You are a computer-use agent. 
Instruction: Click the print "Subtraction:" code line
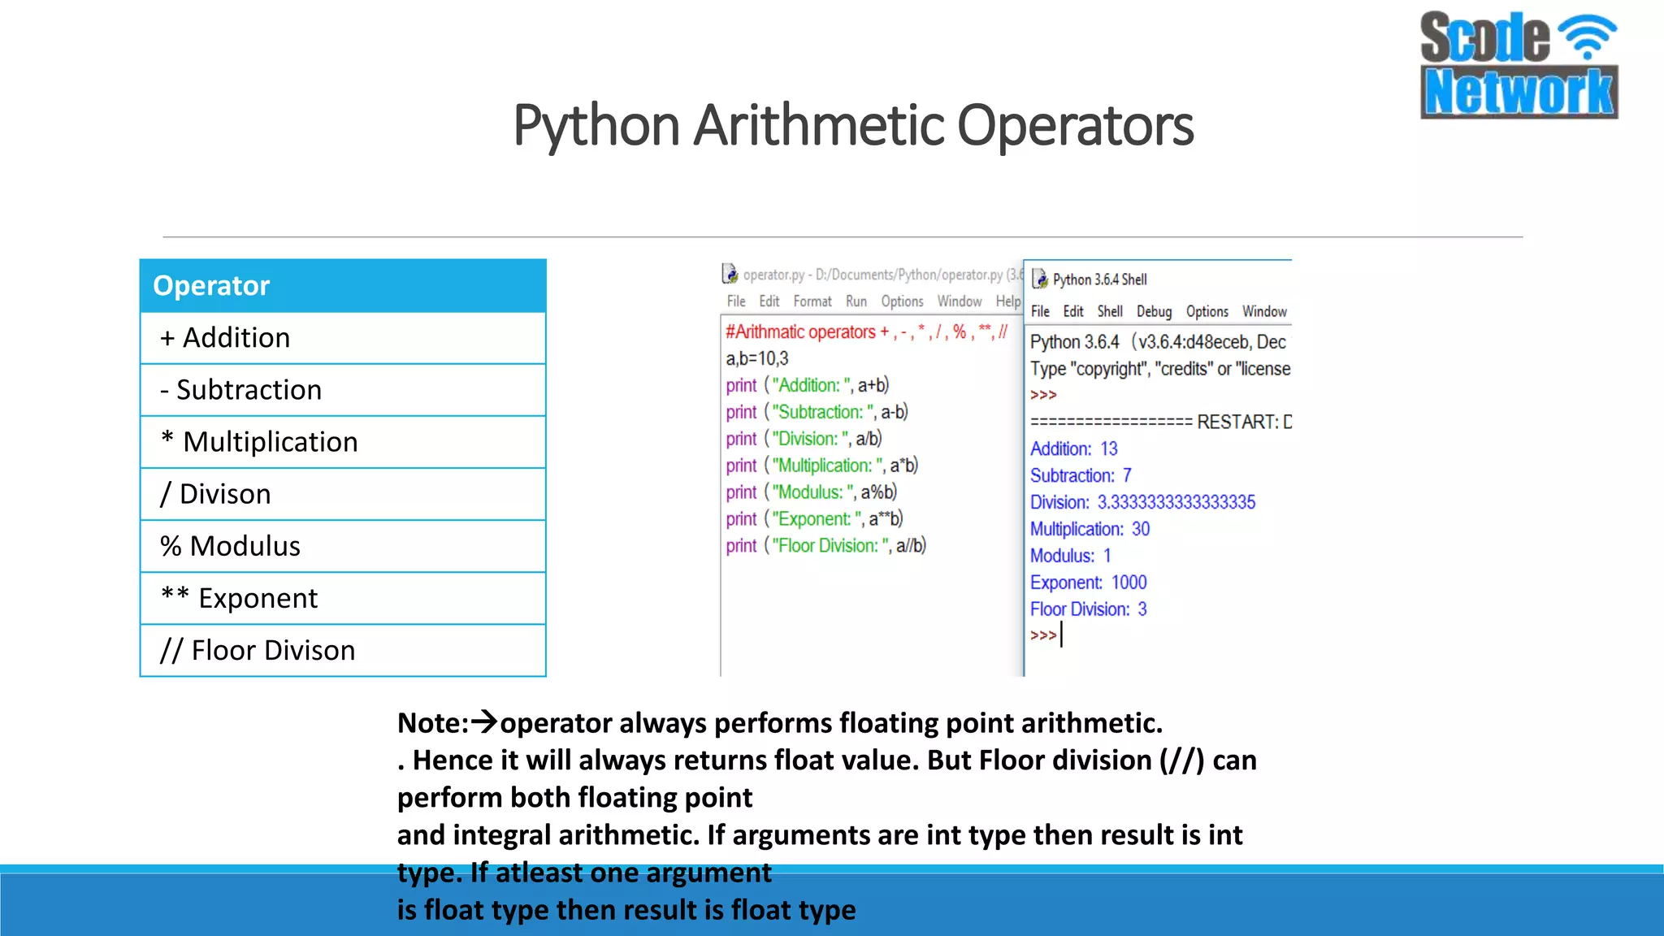click(817, 412)
